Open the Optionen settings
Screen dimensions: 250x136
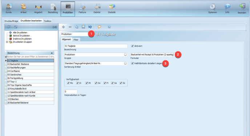(x=212, y=8)
